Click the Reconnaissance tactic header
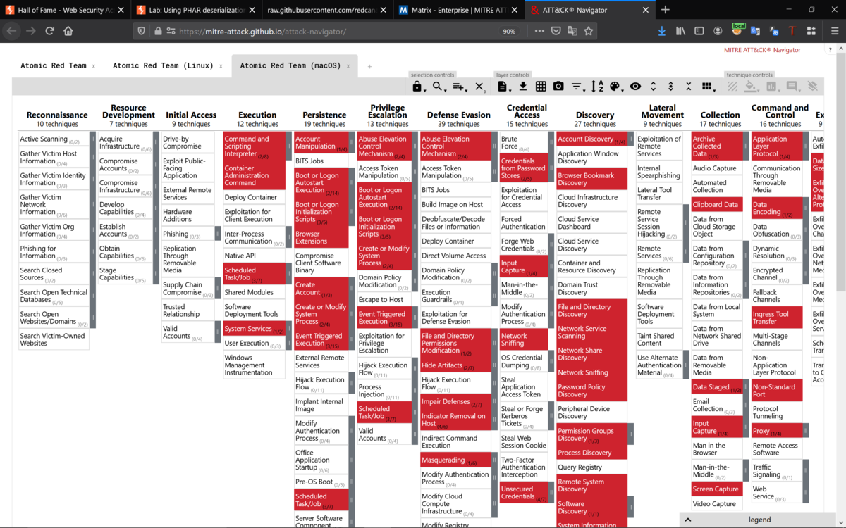846x528 pixels. [57, 115]
